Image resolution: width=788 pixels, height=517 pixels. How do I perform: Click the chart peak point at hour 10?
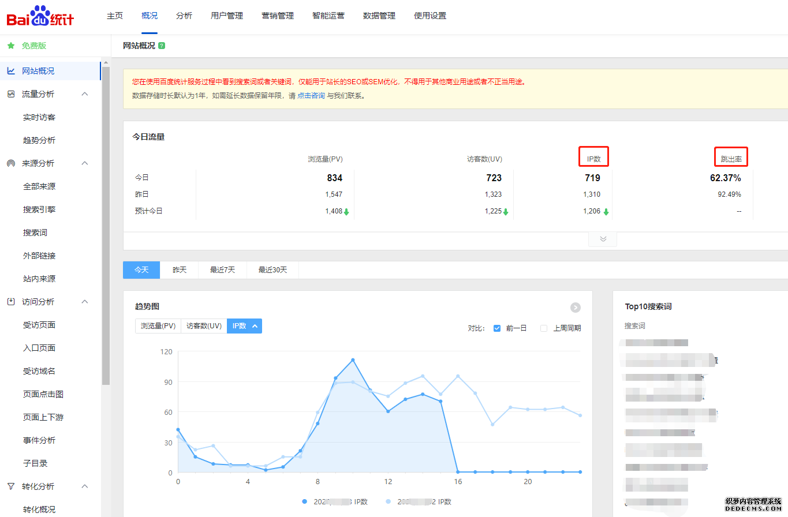pos(353,360)
